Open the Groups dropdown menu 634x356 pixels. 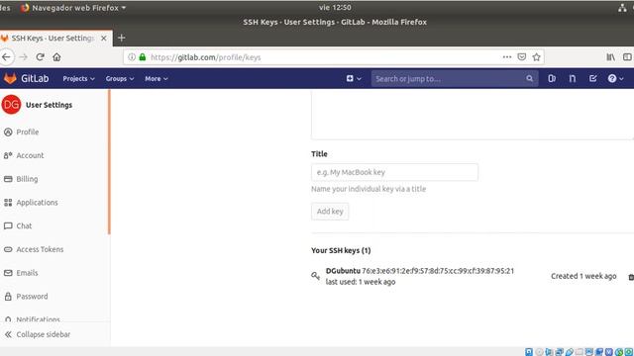click(x=120, y=79)
